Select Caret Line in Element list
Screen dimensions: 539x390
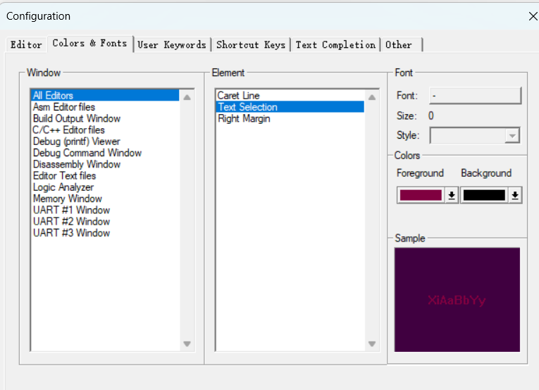239,96
